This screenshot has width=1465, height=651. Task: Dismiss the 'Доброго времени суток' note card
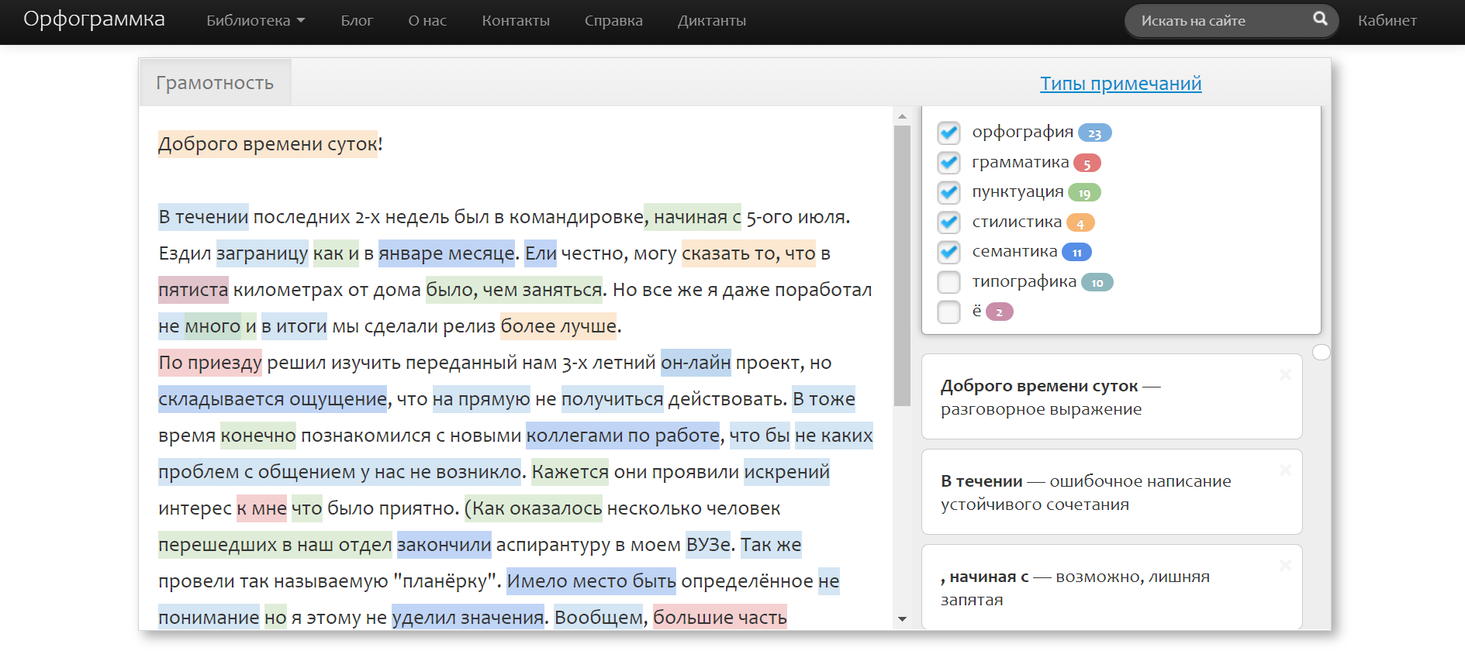coord(1285,375)
